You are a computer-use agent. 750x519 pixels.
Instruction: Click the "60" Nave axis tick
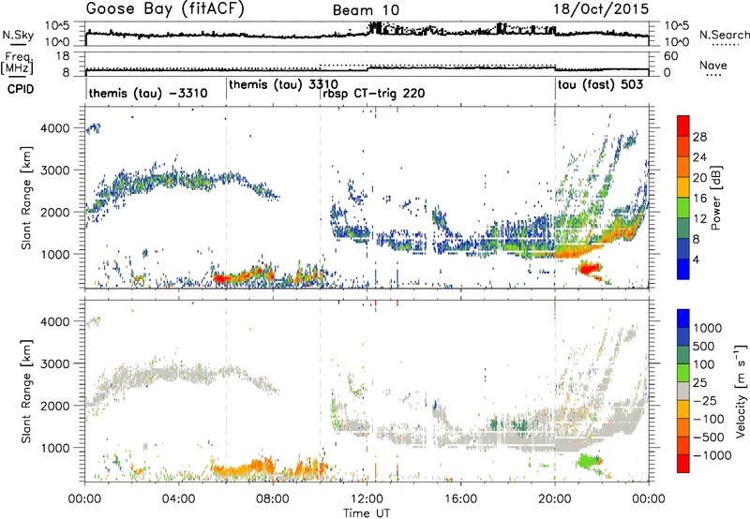click(x=671, y=56)
